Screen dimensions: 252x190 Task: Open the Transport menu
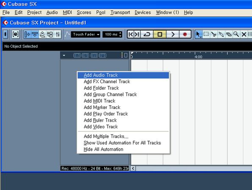point(120,13)
